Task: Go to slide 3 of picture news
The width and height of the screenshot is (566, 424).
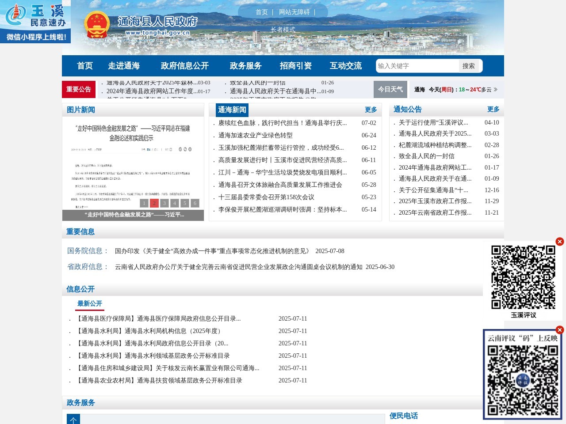Action: pyautogui.click(x=164, y=203)
